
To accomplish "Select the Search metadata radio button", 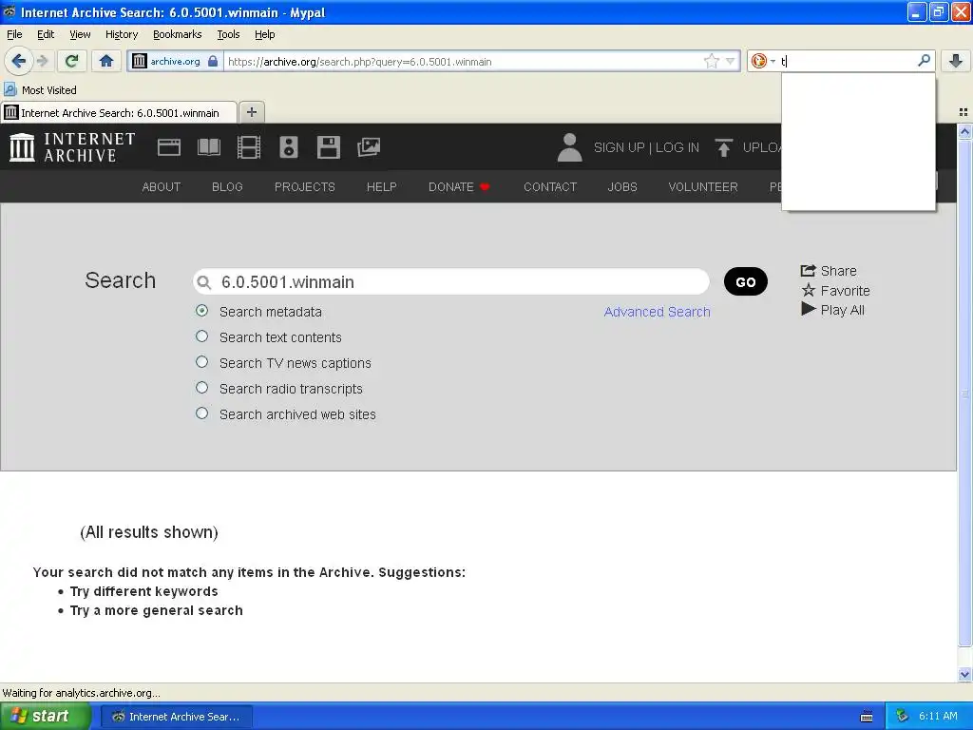I will click(x=201, y=311).
